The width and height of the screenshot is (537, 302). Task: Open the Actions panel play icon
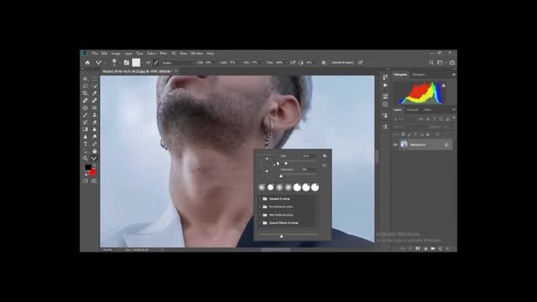pyautogui.click(x=385, y=85)
